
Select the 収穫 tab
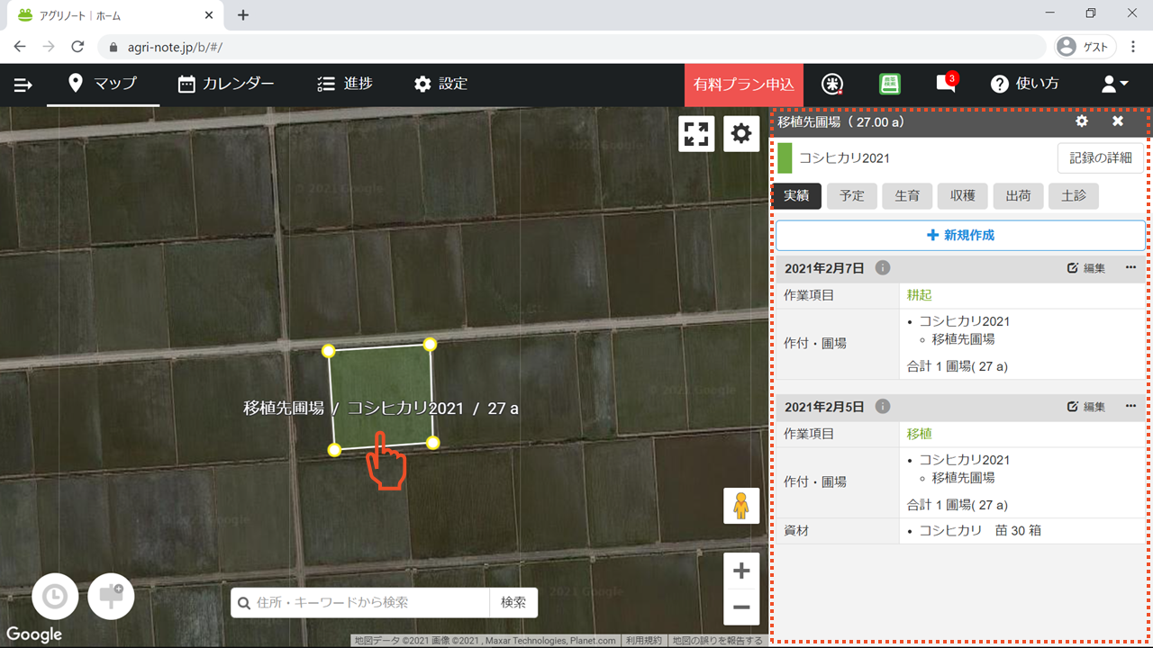[x=963, y=195]
